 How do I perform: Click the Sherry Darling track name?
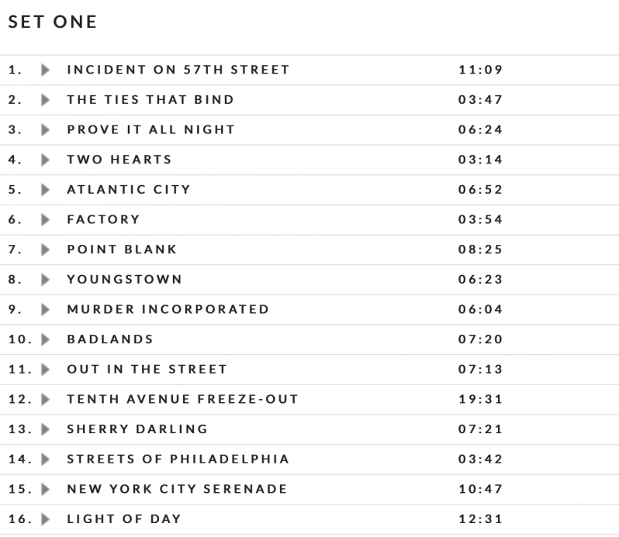pos(137,429)
